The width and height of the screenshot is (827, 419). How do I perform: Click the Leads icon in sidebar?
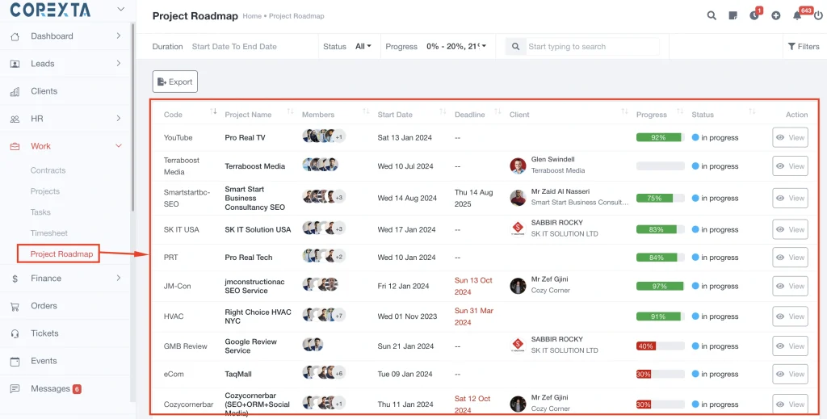(x=15, y=64)
